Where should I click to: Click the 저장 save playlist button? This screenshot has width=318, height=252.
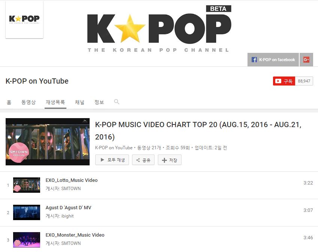(x=169, y=160)
